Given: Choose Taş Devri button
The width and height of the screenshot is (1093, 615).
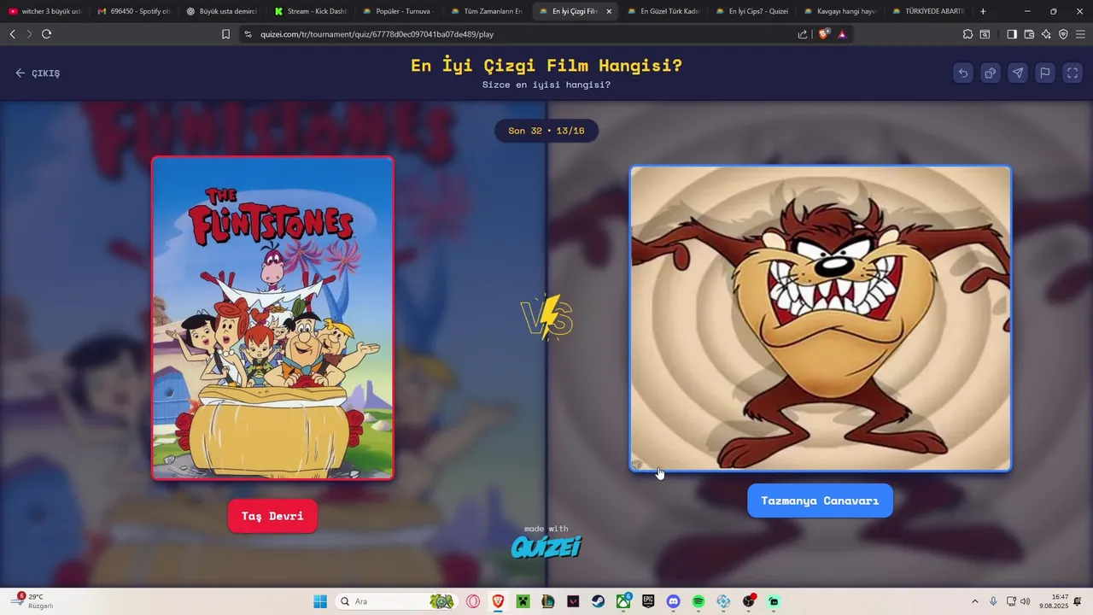Looking at the screenshot, I should coord(272,516).
